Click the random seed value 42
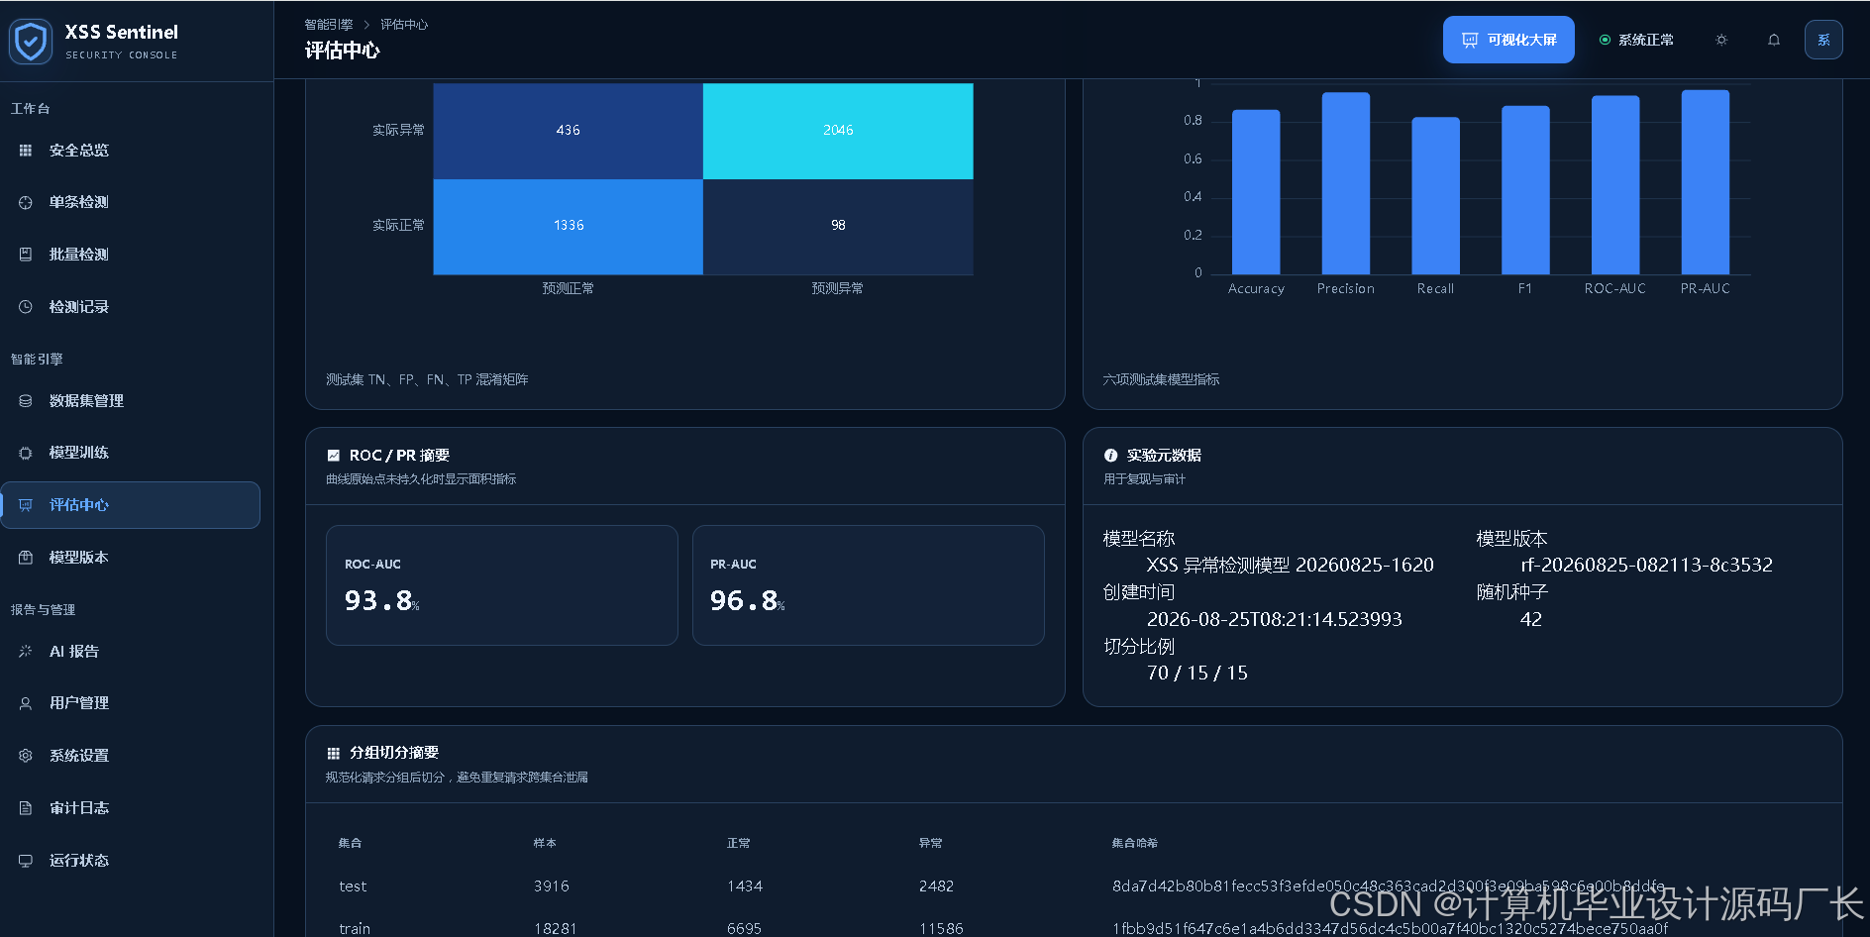The width and height of the screenshot is (1870, 937). coord(1531,619)
